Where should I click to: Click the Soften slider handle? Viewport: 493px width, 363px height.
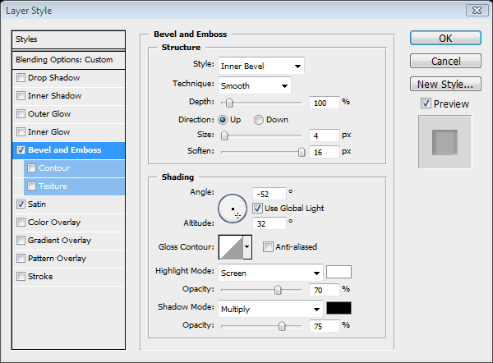[x=302, y=152]
